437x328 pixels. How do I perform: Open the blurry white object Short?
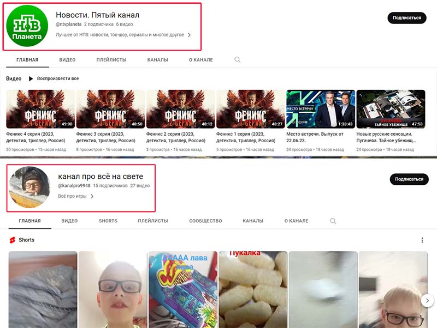pyautogui.click(x=323, y=290)
